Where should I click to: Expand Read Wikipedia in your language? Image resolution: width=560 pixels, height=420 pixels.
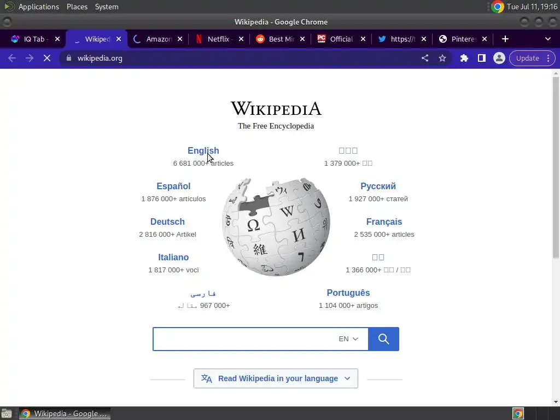(x=276, y=378)
